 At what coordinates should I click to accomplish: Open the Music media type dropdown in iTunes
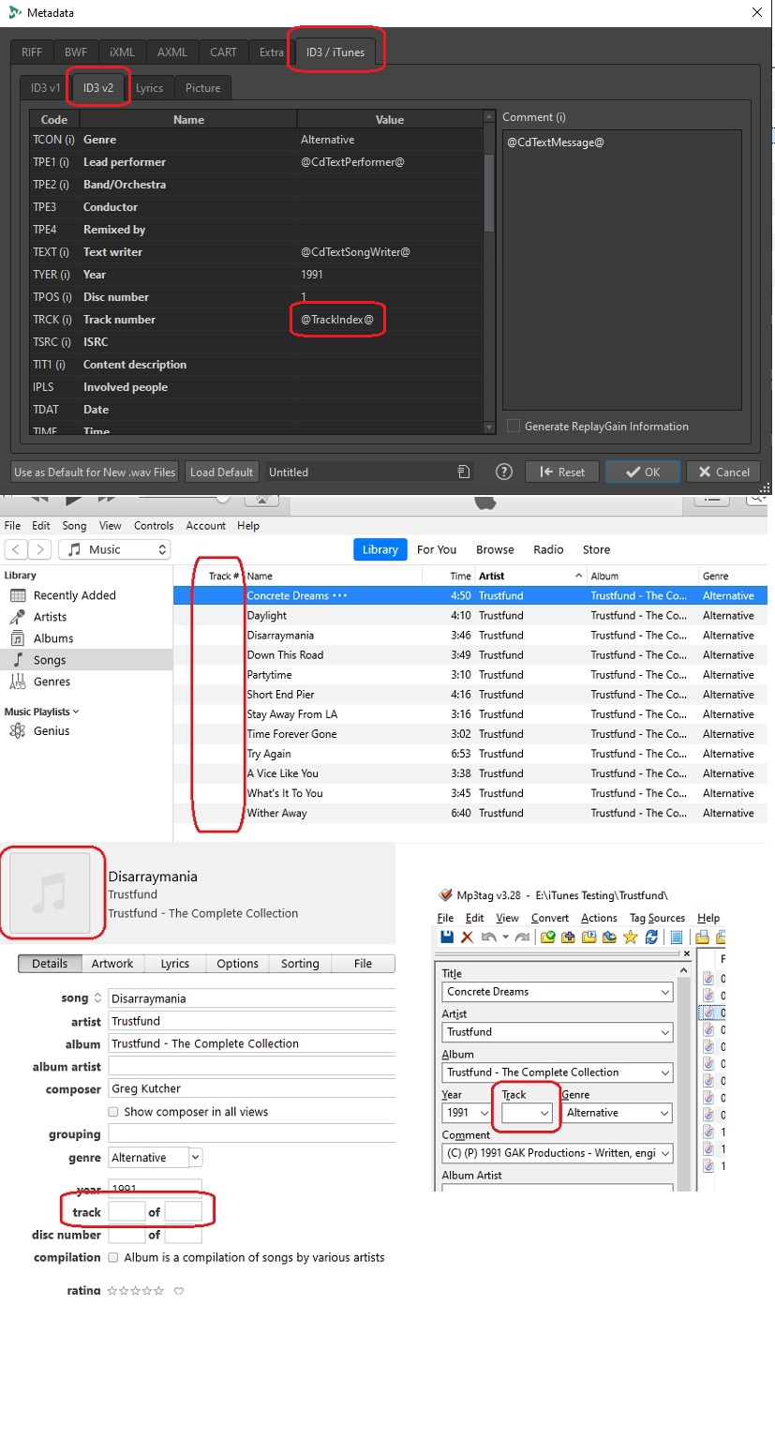coord(114,549)
